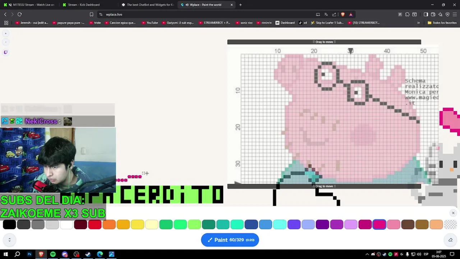Open Spotify from the taskbar
The image size is (460, 259).
[53, 254]
